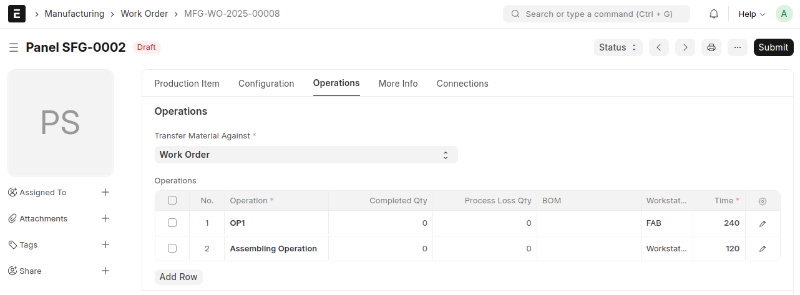Check the OP1 operation row checkbox

point(172,223)
